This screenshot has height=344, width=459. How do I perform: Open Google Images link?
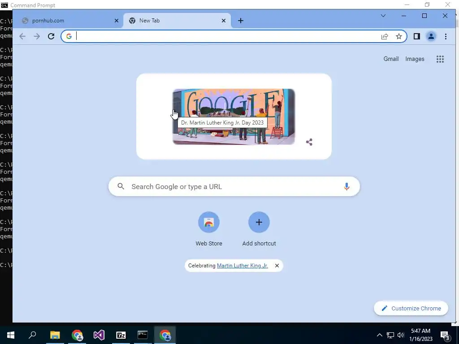point(415,59)
